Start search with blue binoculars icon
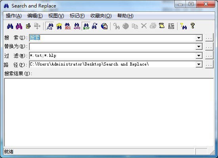The width and height of the screenshot is (218, 158). click(10, 26)
